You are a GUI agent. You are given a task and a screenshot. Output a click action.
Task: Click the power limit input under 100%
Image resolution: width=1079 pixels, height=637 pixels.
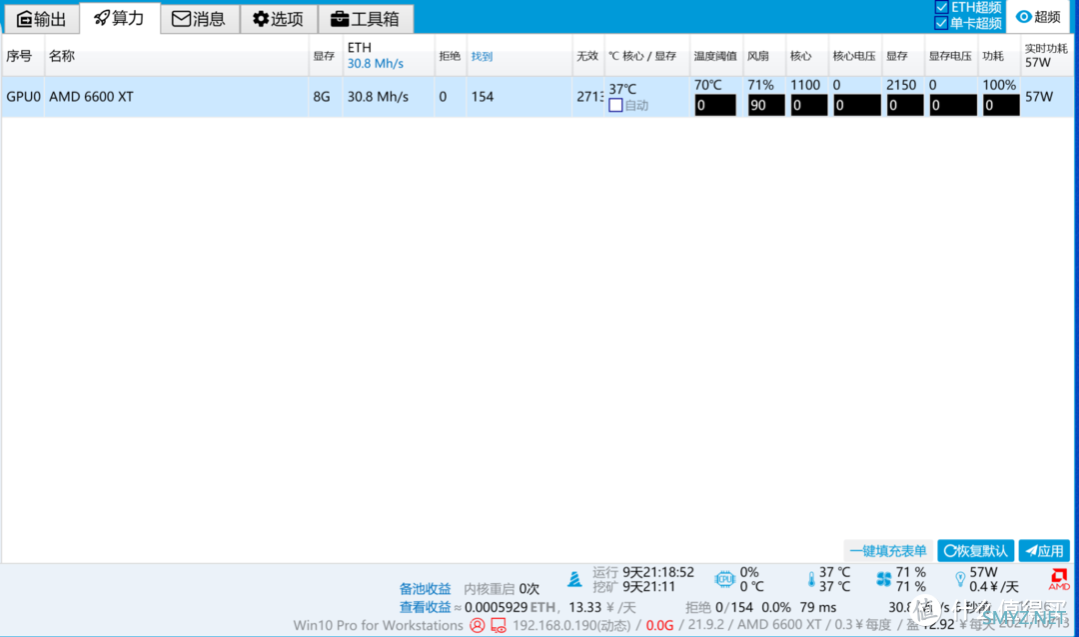click(x=1001, y=105)
